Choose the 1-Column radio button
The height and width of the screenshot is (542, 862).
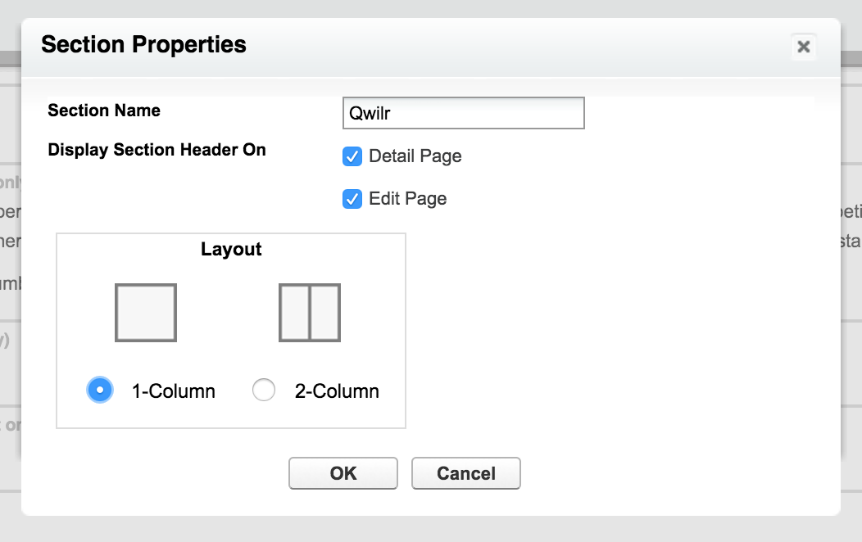coord(100,390)
